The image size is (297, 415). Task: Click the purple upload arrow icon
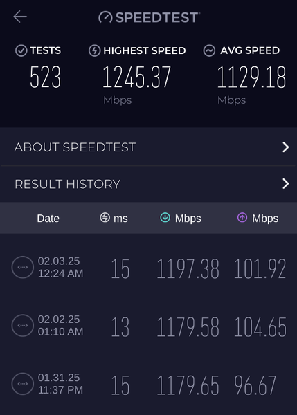(242, 218)
